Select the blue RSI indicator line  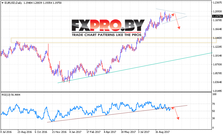point(85,111)
